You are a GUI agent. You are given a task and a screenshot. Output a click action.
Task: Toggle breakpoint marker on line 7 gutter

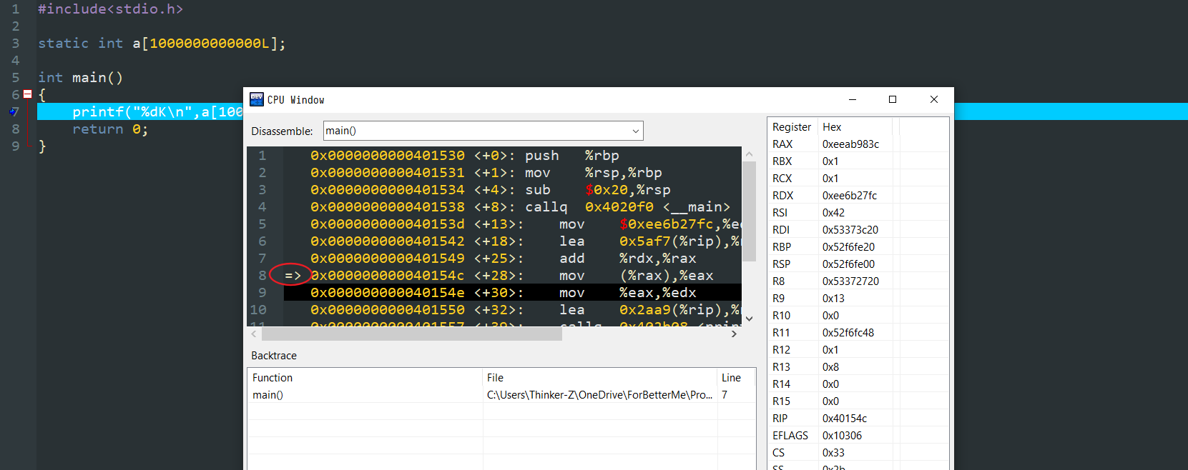coord(14,111)
